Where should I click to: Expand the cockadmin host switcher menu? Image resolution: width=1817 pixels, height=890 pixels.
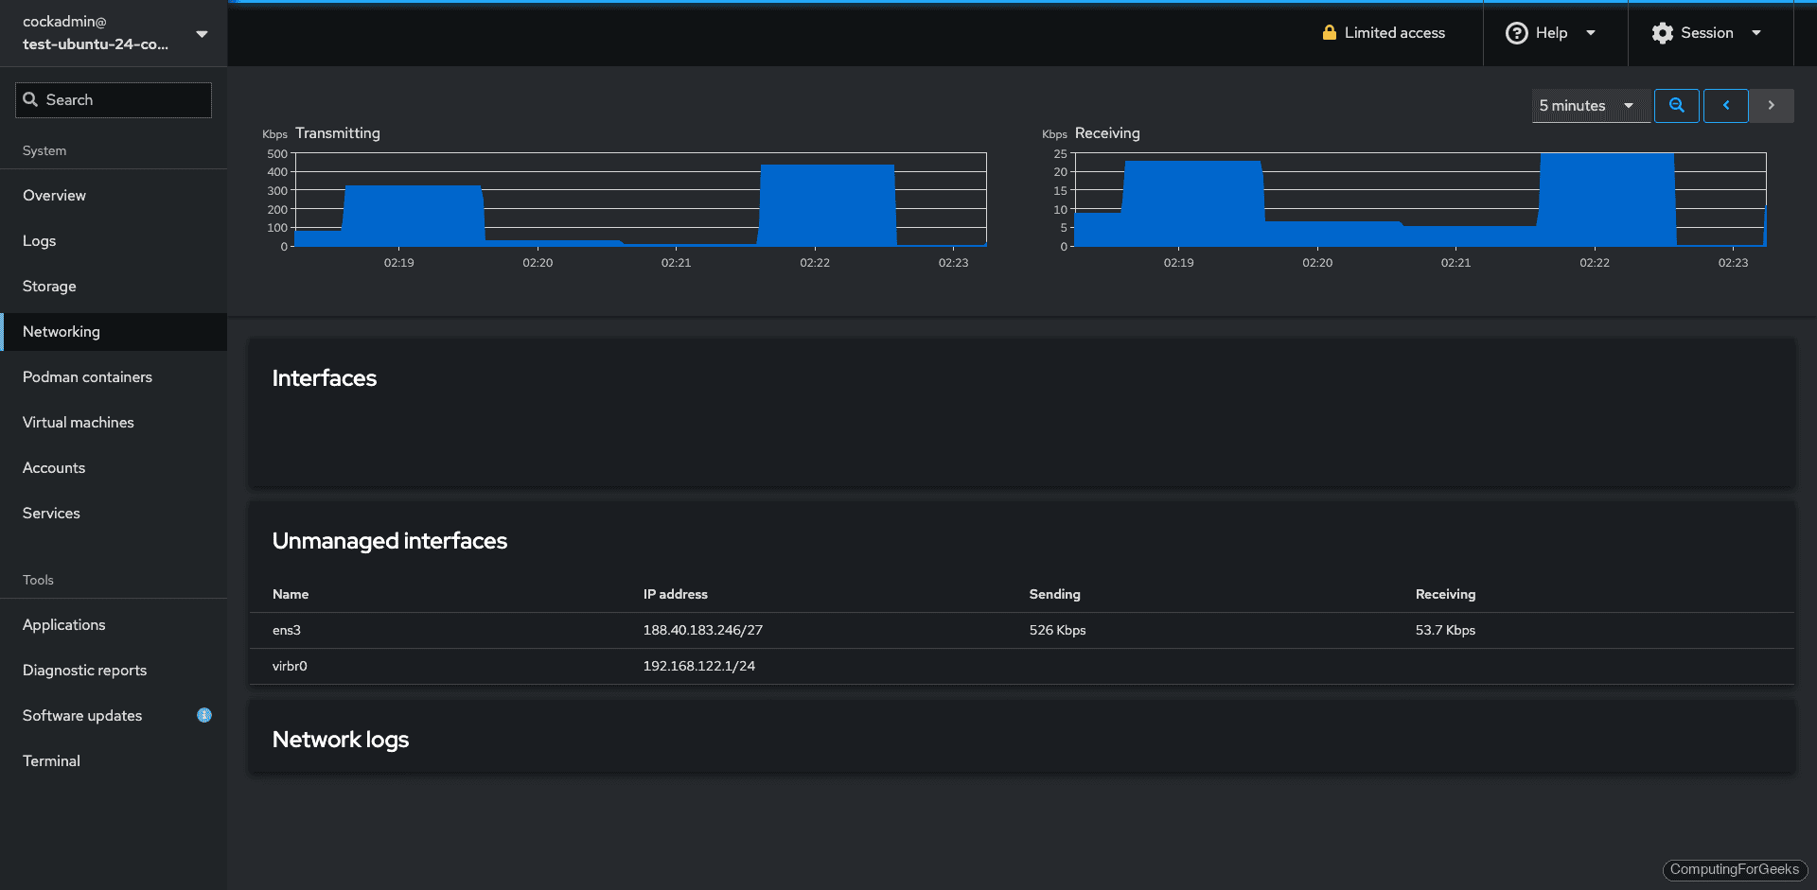pos(202,32)
